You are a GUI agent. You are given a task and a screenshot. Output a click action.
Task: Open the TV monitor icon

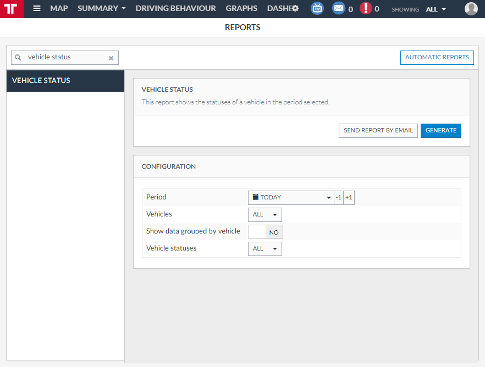click(317, 8)
